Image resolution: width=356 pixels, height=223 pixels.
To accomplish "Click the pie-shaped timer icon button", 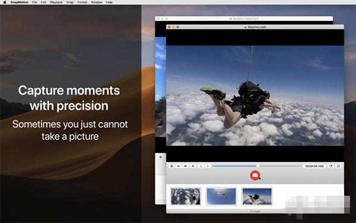I will (331, 166).
